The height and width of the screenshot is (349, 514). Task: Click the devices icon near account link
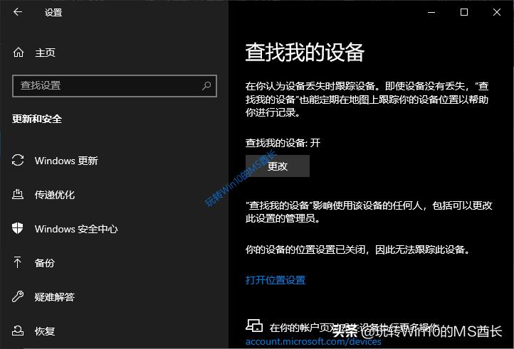coord(254,326)
